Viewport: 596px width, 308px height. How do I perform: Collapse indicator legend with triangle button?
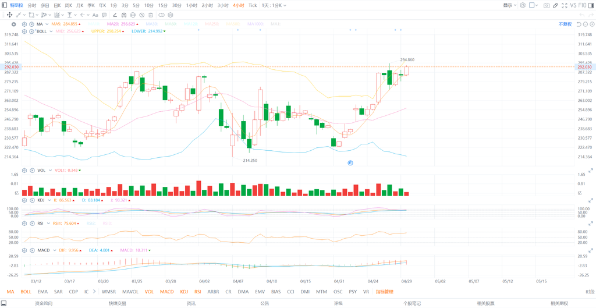14,24
